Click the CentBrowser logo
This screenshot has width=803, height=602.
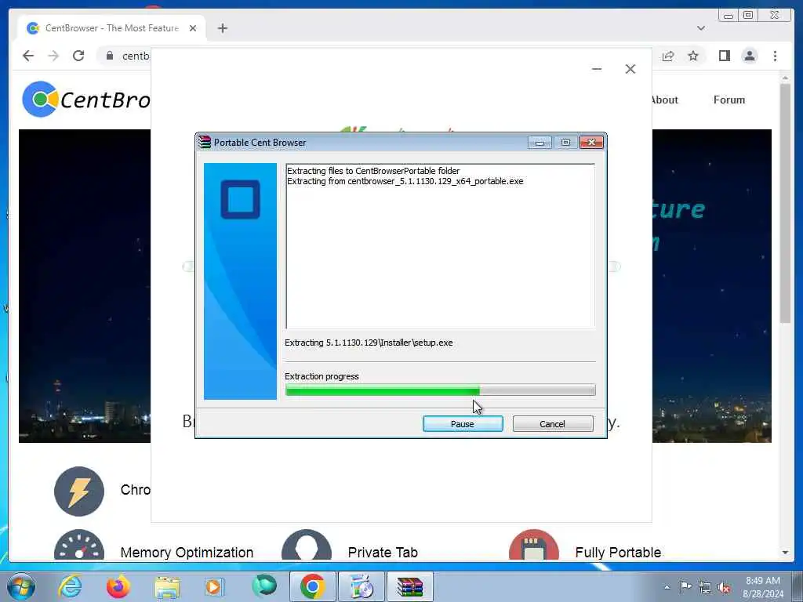85,100
